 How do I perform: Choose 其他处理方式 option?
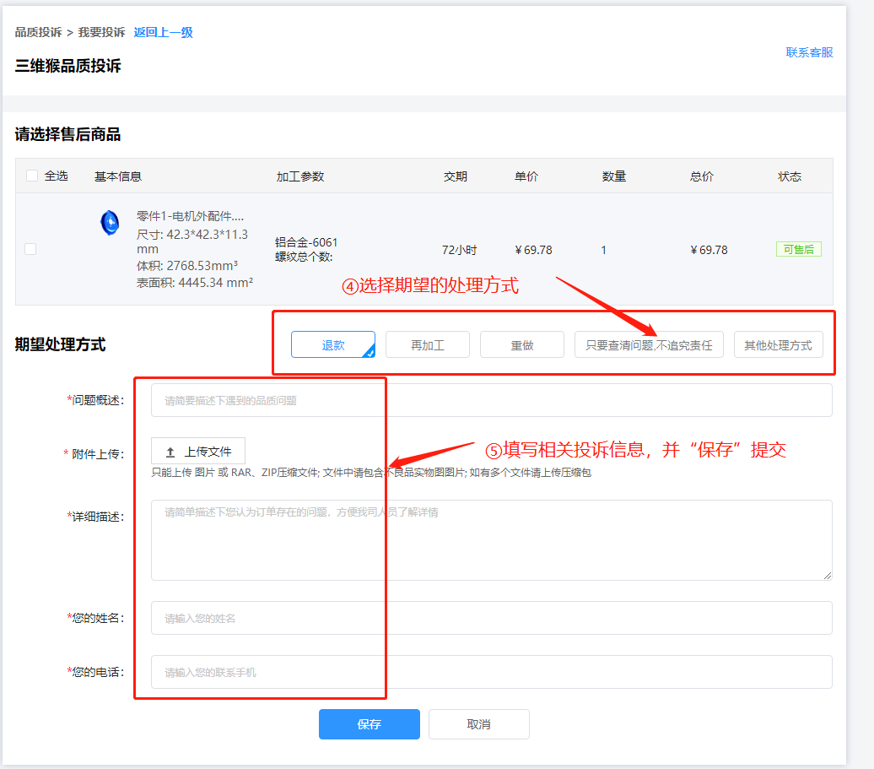(778, 344)
